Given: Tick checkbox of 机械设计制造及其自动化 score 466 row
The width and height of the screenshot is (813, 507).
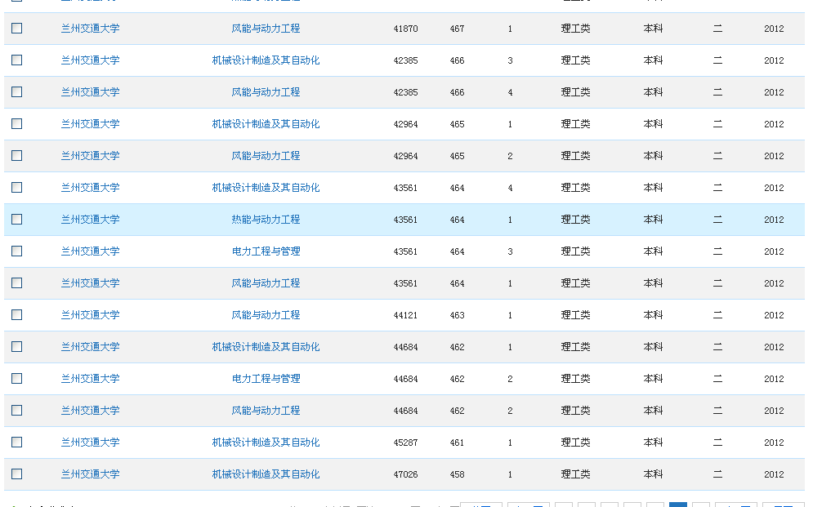Looking at the screenshot, I should coord(16,60).
